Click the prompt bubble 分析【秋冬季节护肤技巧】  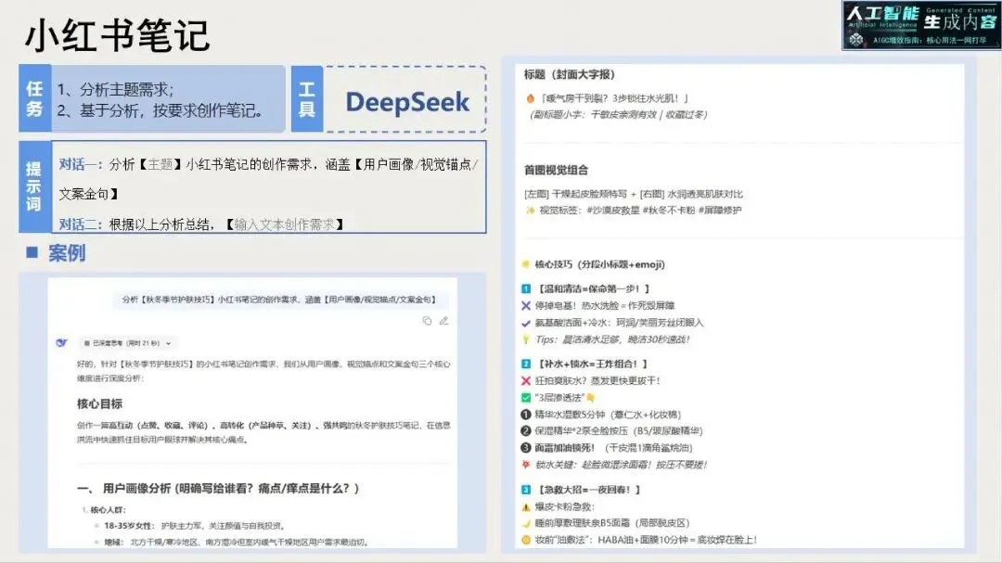[278, 299]
